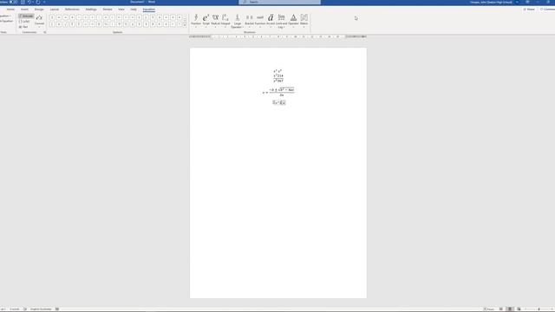Open the Large Operator dropdown
This screenshot has width=555, height=312.
[x=237, y=21]
